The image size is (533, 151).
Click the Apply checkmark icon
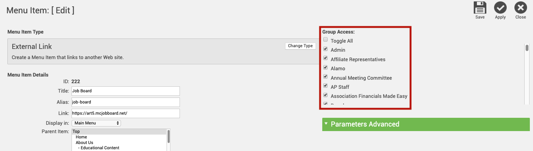tap(500, 8)
